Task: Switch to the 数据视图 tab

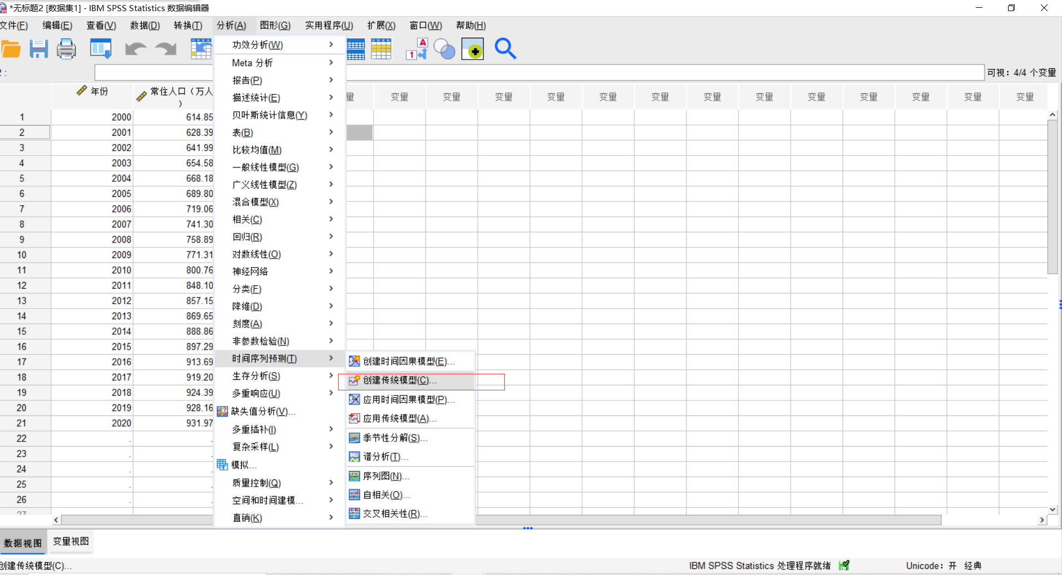Action: point(23,543)
